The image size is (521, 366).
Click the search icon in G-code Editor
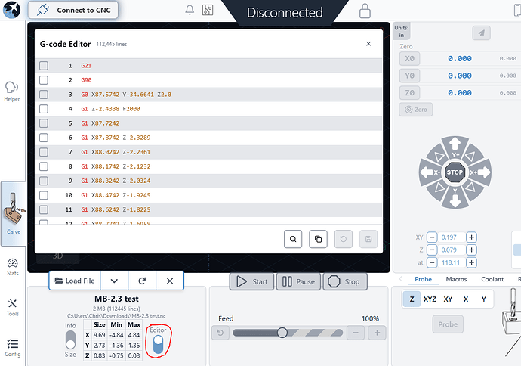click(293, 239)
